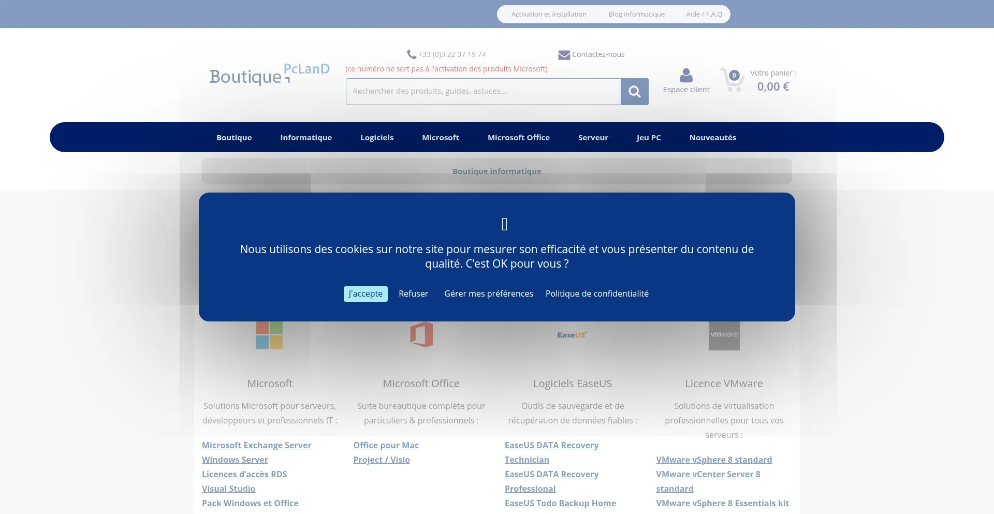Open the Logiciels menu item
The height and width of the screenshot is (514, 994).
click(x=377, y=138)
